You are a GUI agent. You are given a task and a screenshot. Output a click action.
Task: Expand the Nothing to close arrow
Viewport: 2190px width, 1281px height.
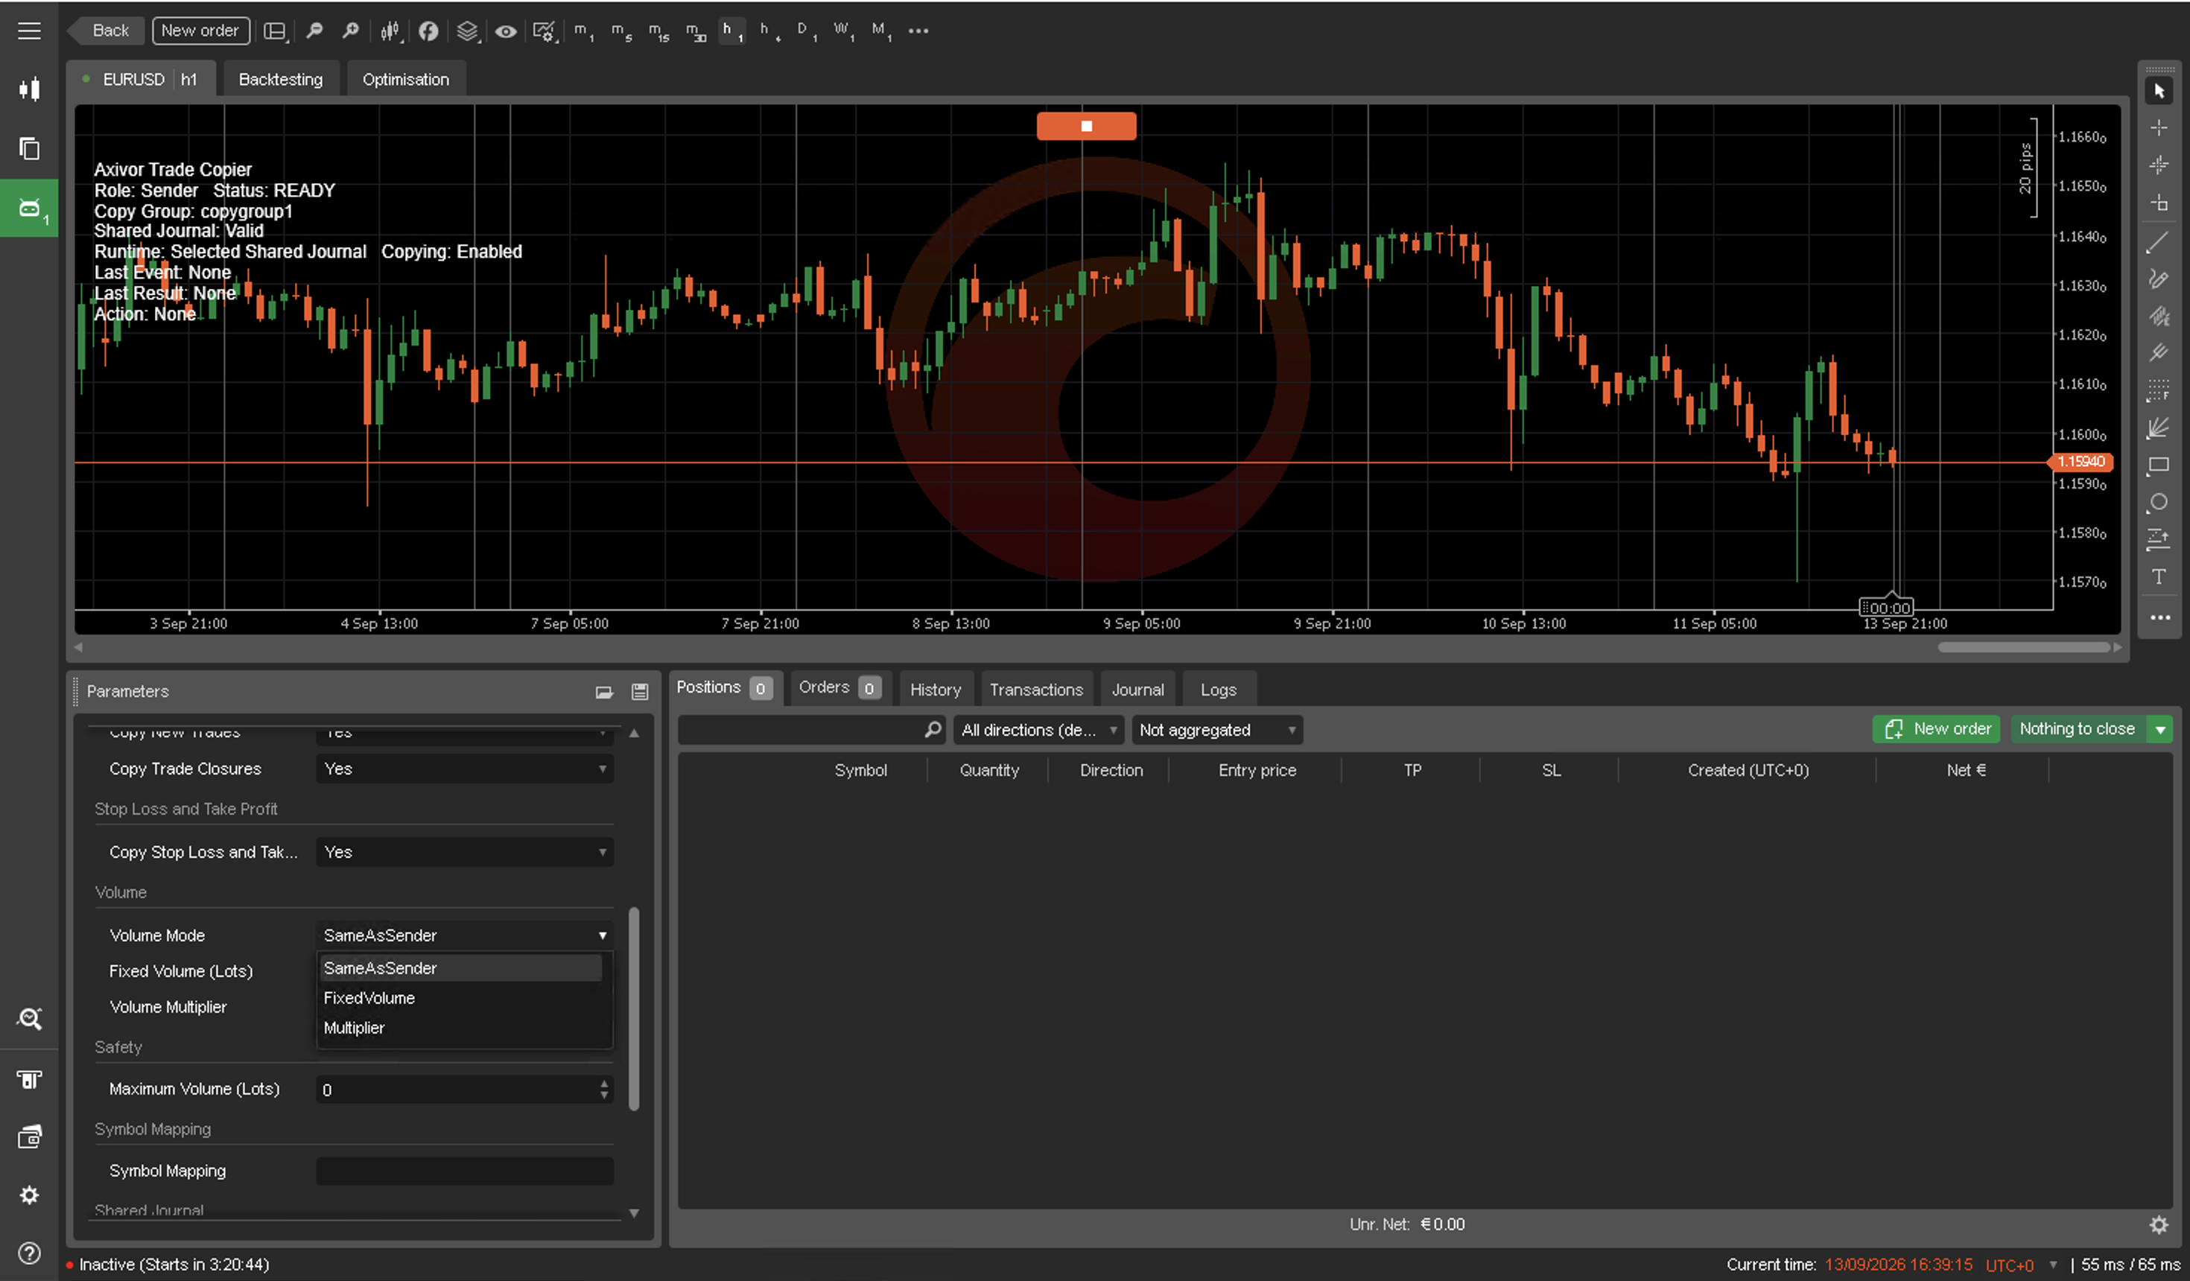2160,729
